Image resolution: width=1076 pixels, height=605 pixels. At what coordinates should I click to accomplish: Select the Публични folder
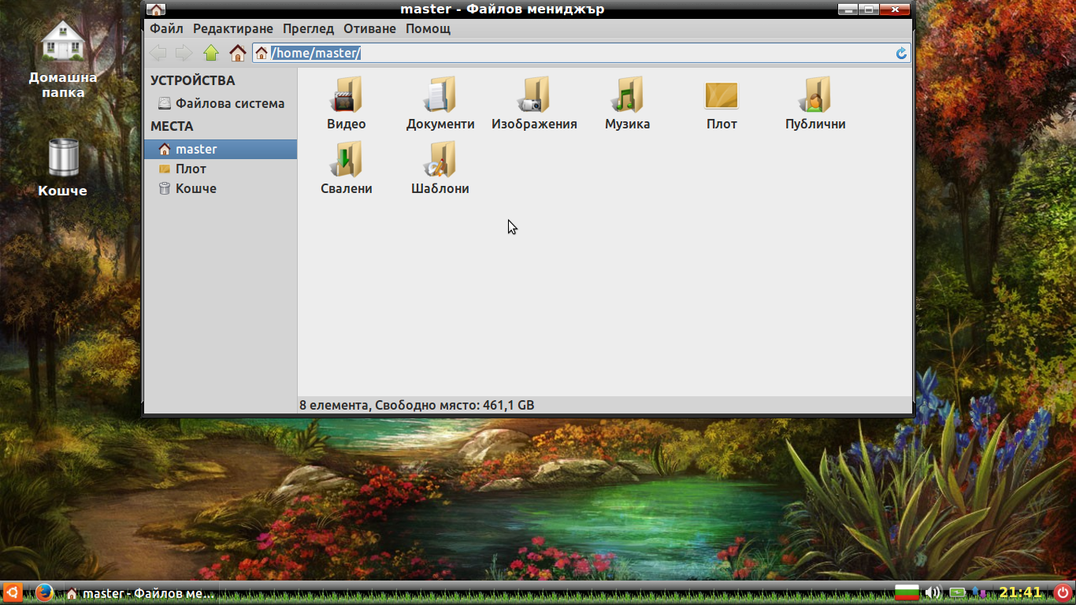point(815,104)
